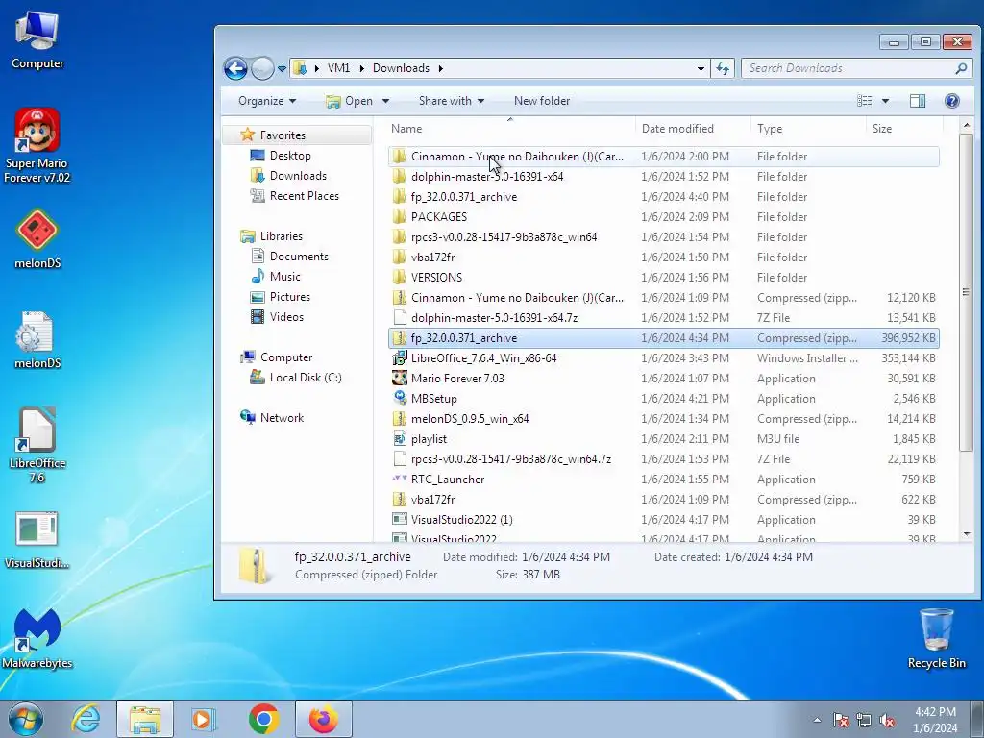
Task: Sort by the Size column header
Action: 903,129
